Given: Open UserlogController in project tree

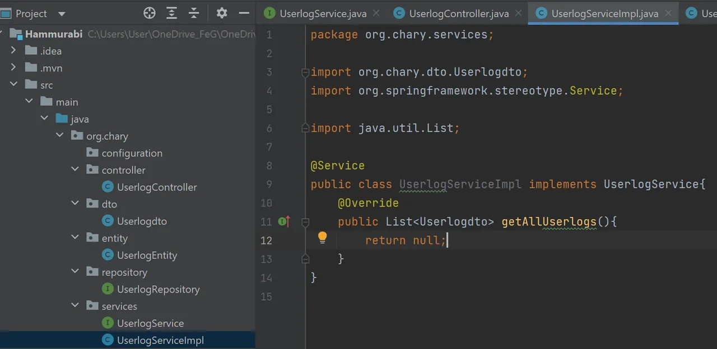Looking at the screenshot, I should tap(157, 187).
